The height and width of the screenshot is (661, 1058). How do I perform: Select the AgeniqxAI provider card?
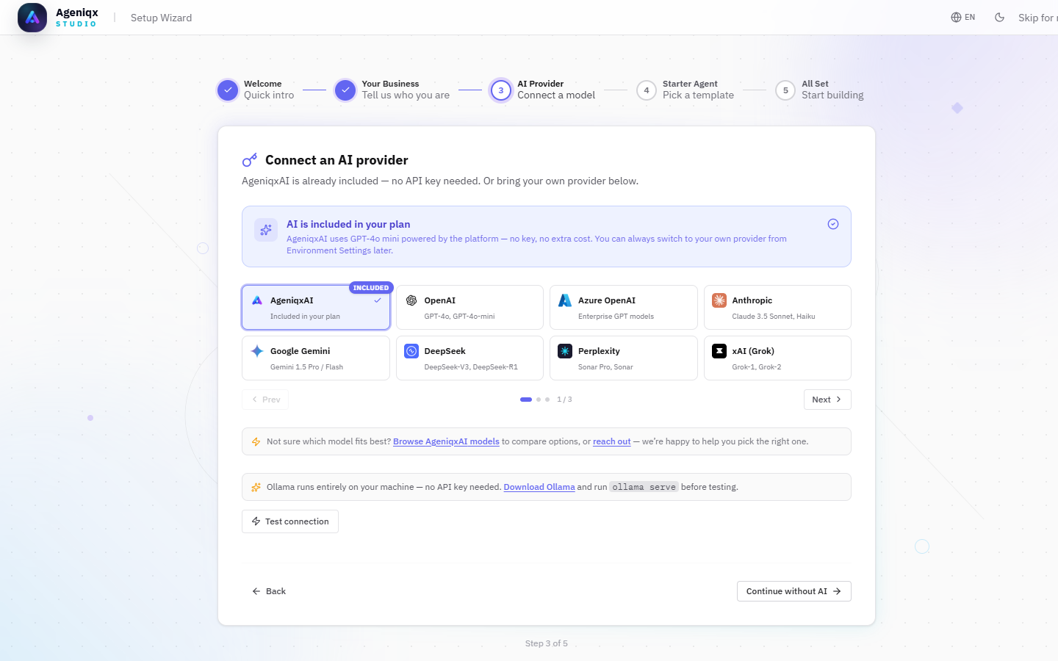(x=316, y=308)
